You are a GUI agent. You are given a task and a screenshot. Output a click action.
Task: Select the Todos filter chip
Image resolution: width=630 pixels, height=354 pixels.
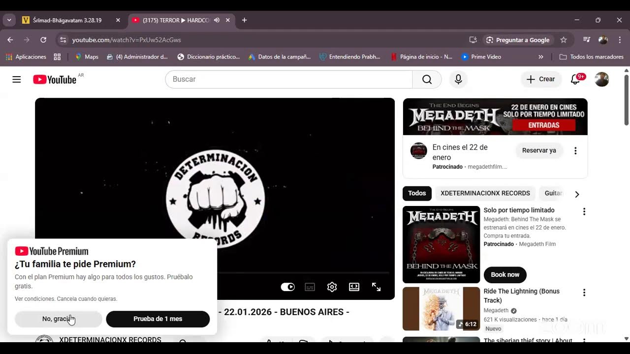(417, 193)
